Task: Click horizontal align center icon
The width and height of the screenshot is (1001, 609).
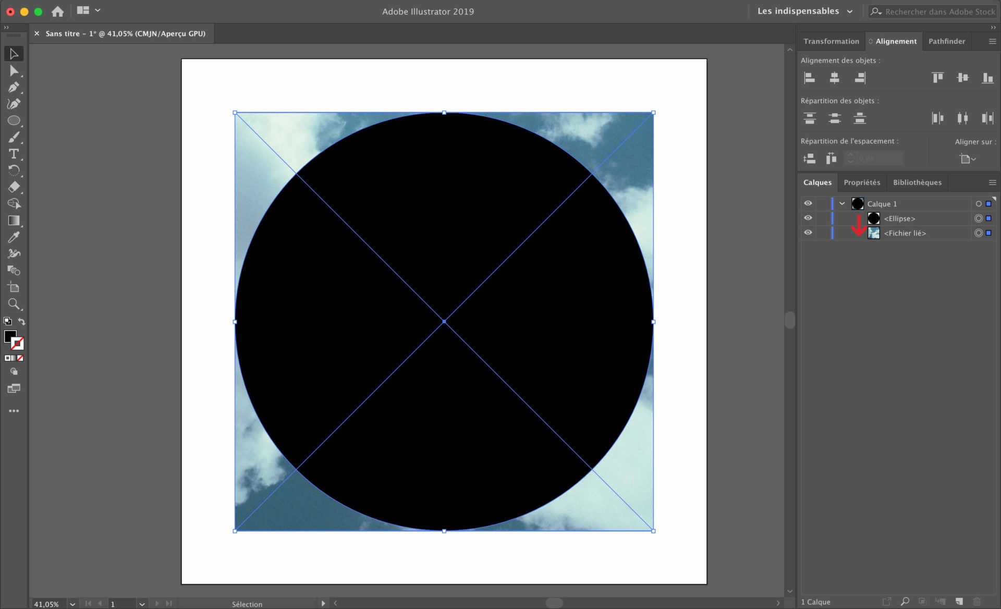Action: click(x=834, y=78)
